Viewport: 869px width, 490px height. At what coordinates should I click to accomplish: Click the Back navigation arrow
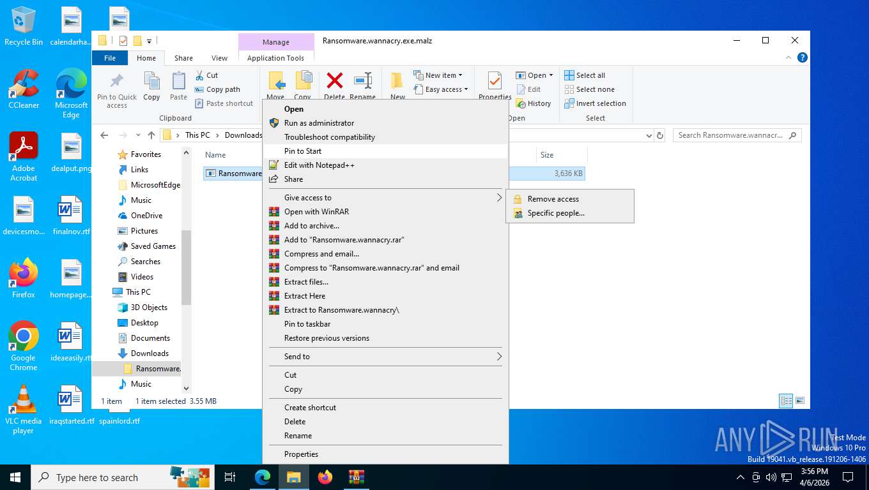(x=105, y=135)
